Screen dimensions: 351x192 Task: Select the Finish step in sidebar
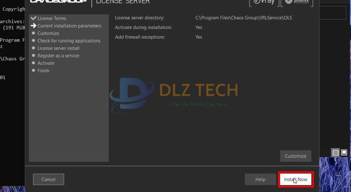[x=43, y=70]
